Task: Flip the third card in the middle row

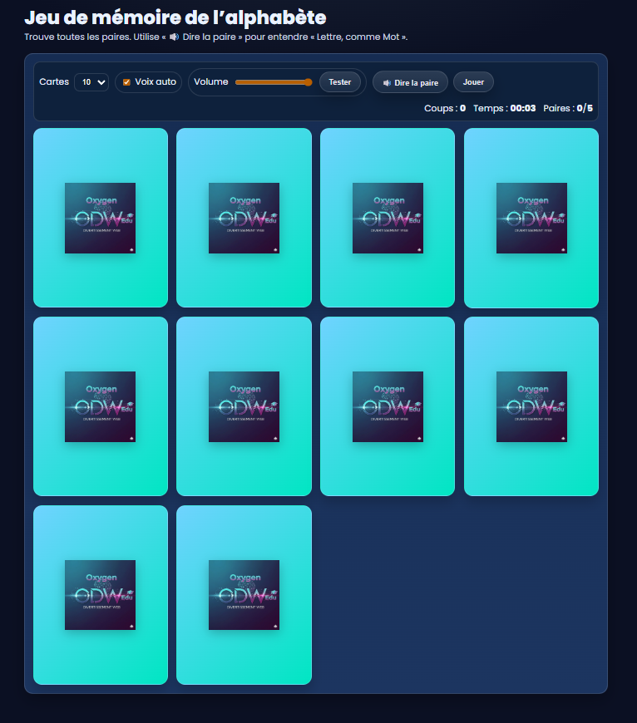Action: (x=388, y=406)
